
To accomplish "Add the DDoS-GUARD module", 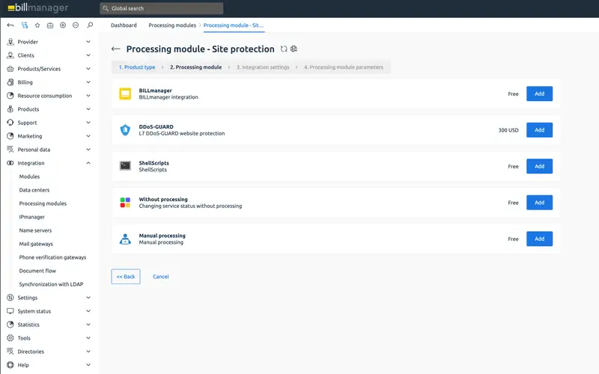I will click(x=539, y=129).
